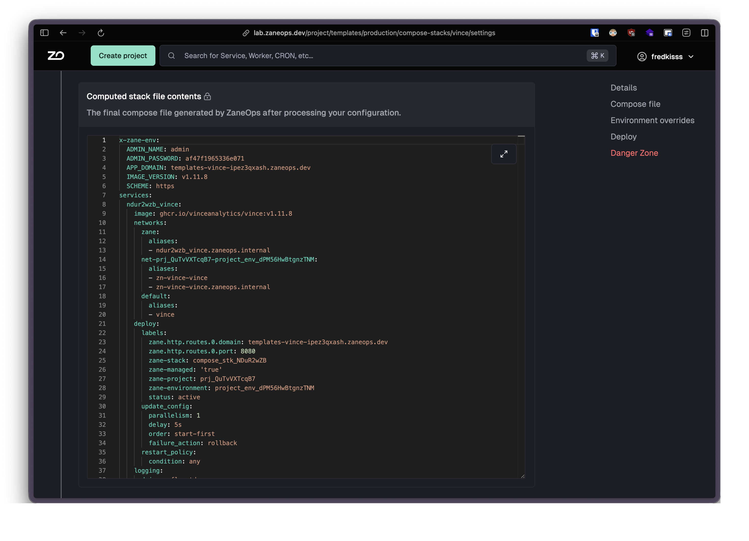
Task: Click the 'ADMIN_NAME: admin' line
Action: coord(157,149)
